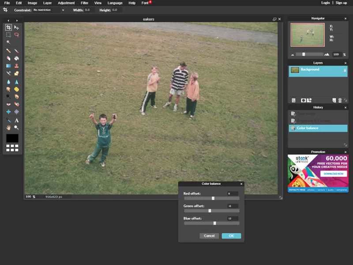Click the Blue offset slider handle
The height and width of the screenshot is (265, 353).
pos(214,223)
